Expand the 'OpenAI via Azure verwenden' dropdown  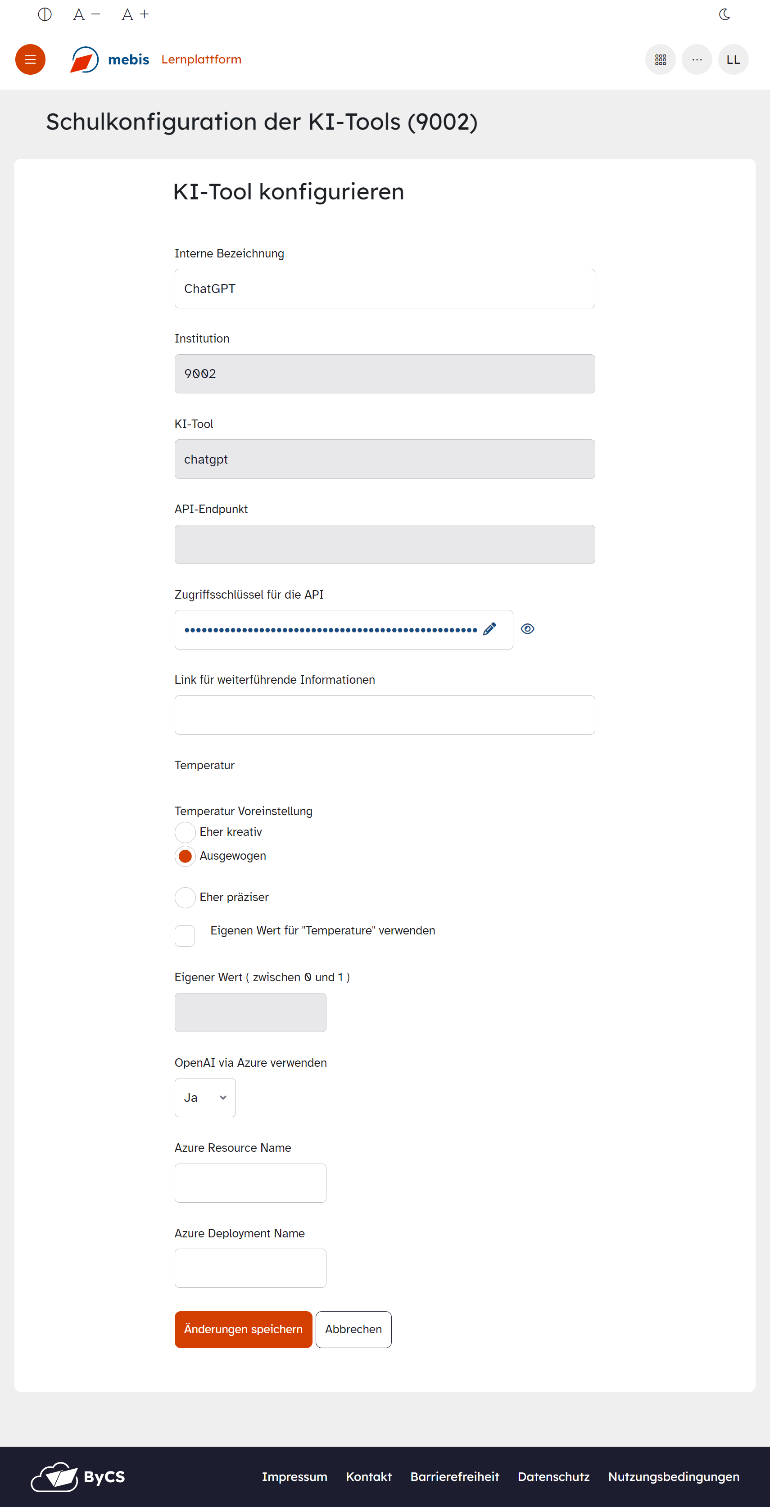[x=205, y=1097]
